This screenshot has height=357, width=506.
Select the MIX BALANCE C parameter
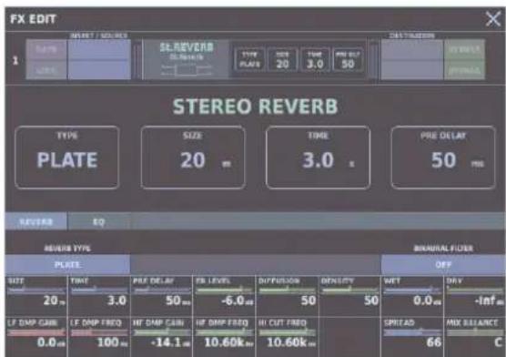click(475, 337)
